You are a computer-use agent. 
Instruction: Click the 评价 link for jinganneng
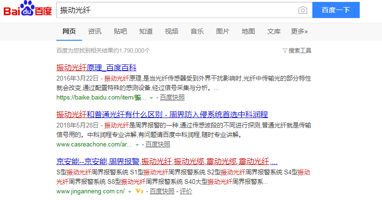click(x=186, y=191)
